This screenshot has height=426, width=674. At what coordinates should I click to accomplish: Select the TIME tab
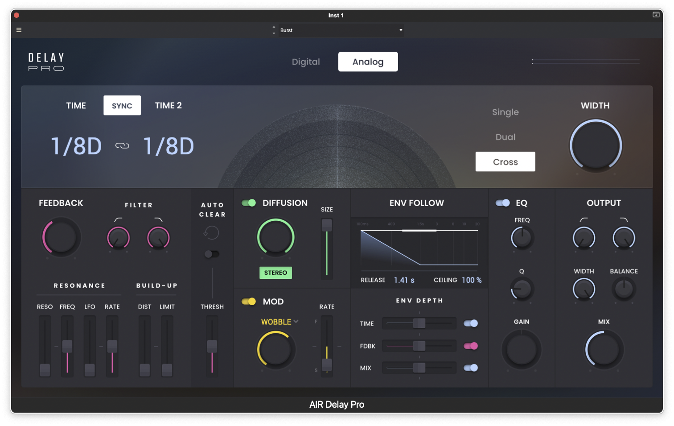pos(76,105)
